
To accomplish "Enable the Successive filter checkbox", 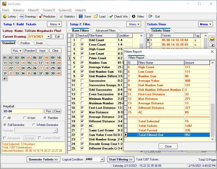I will (x=82, y=81).
